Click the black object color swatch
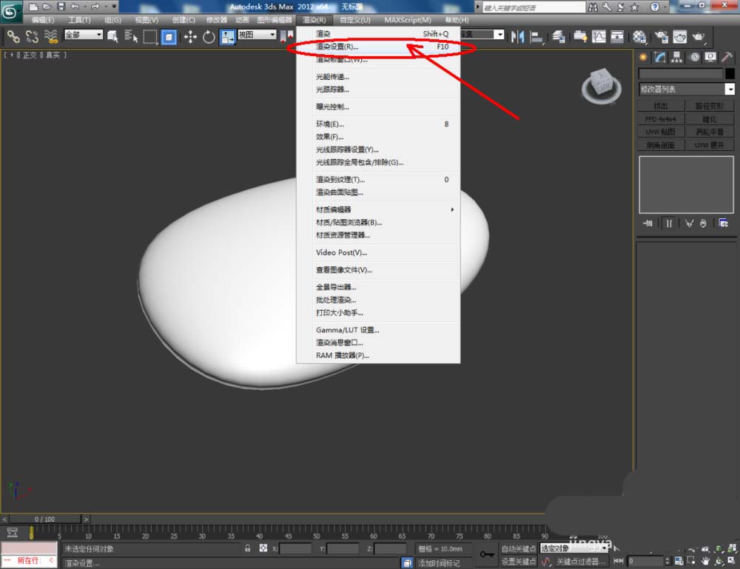The image size is (740, 569). coord(730,73)
